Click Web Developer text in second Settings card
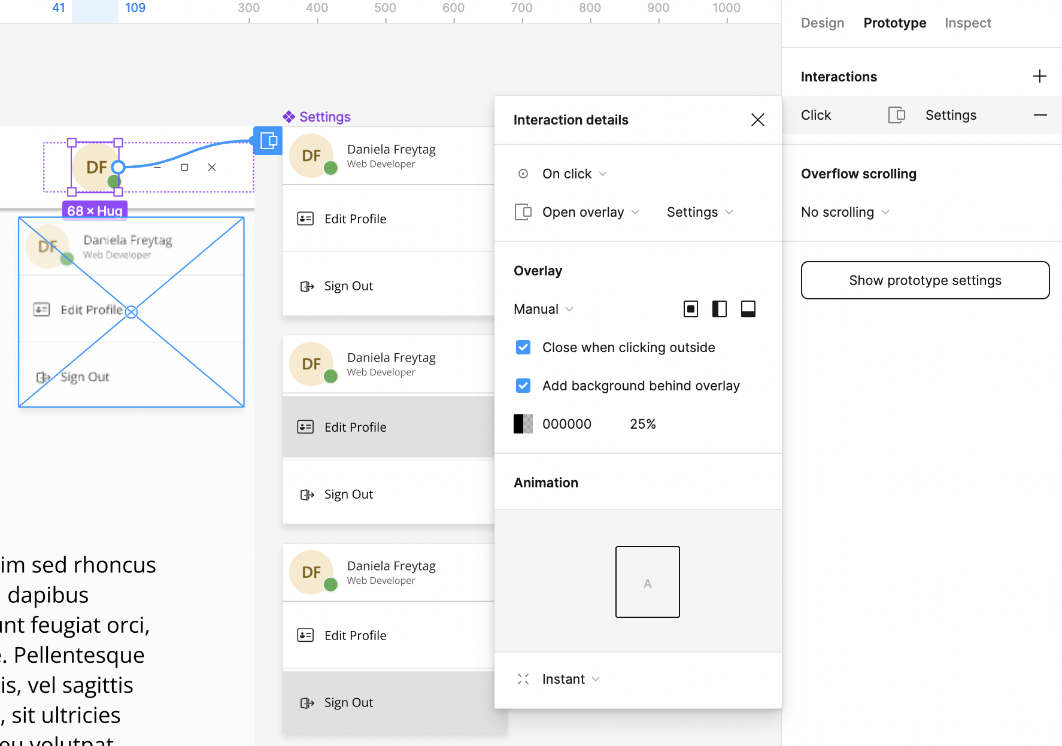 click(x=381, y=372)
